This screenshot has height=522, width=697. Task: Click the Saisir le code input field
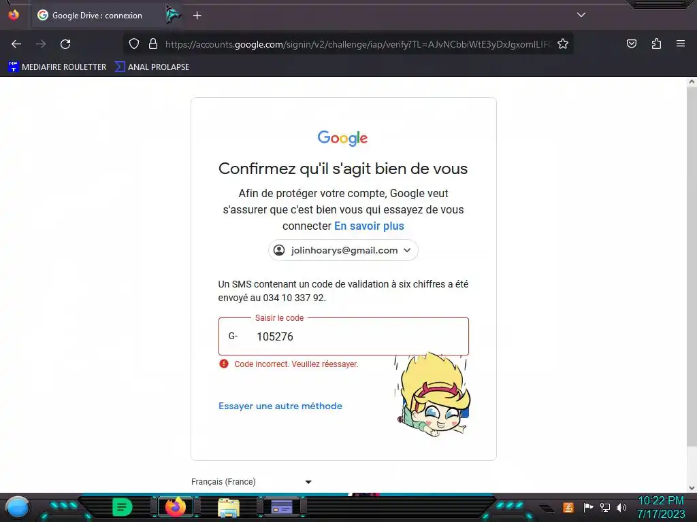[x=343, y=336]
